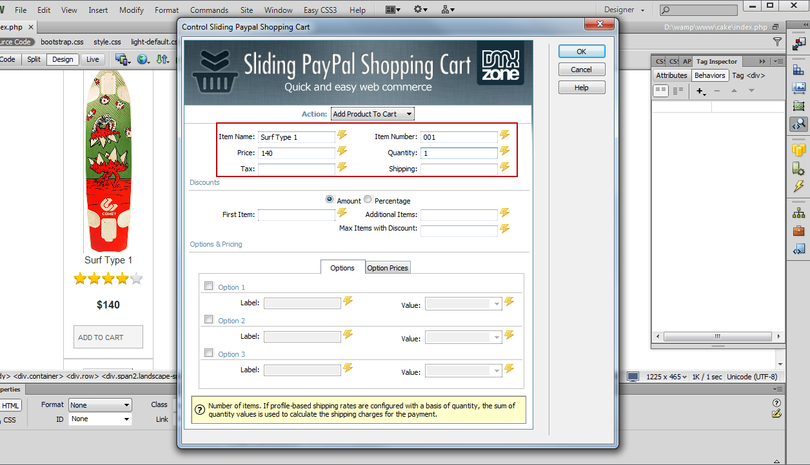
Task: Click the Show set events icon in Behaviors
Action: [x=661, y=91]
